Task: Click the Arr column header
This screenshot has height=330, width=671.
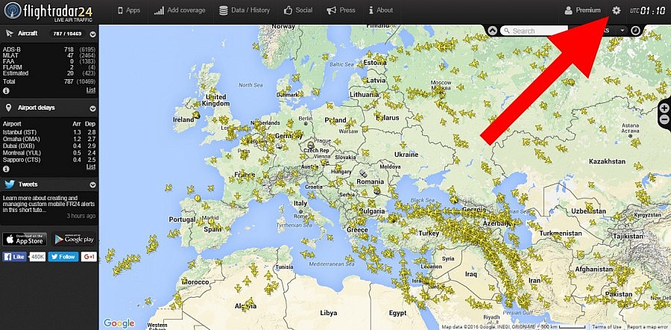Action: pyautogui.click(x=77, y=124)
